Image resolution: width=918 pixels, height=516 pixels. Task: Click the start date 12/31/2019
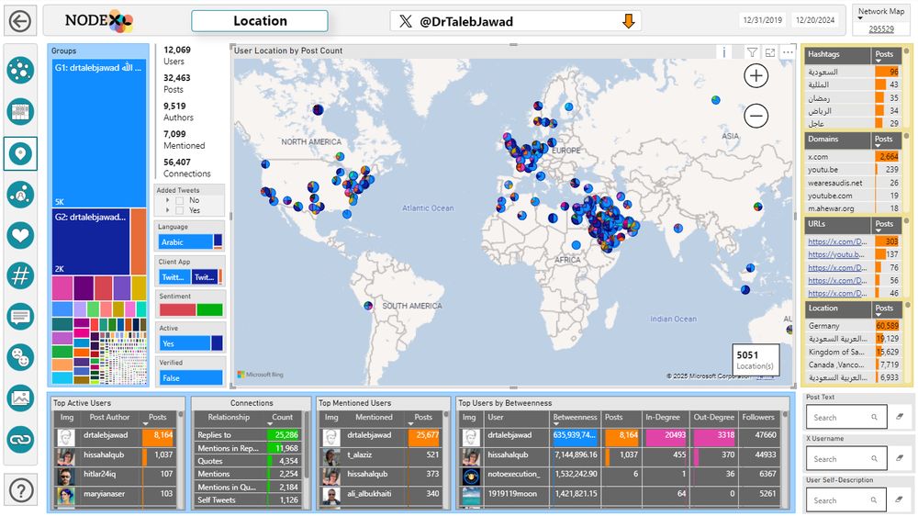pyautogui.click(x=762, y=20)
